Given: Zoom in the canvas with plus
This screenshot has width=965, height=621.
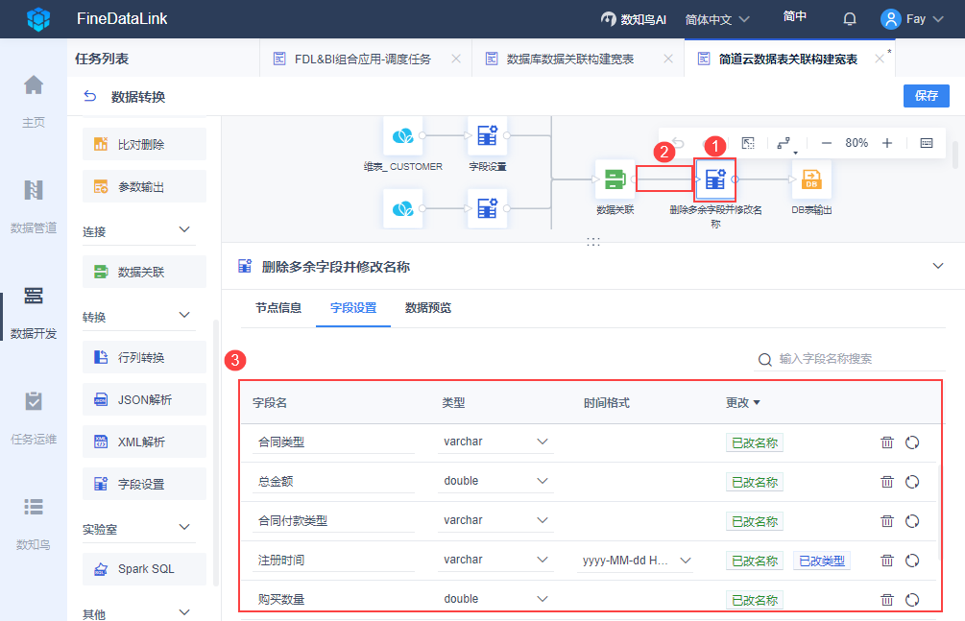Looking at the screenshot, I should pos(887,143).
